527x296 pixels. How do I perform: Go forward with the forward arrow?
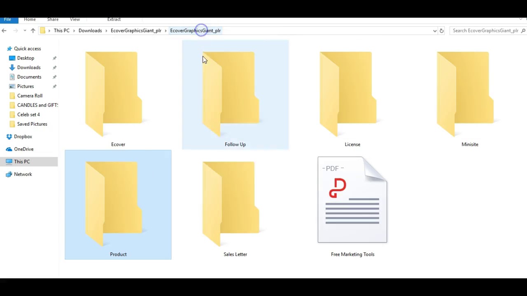click(x=16, y=30)
